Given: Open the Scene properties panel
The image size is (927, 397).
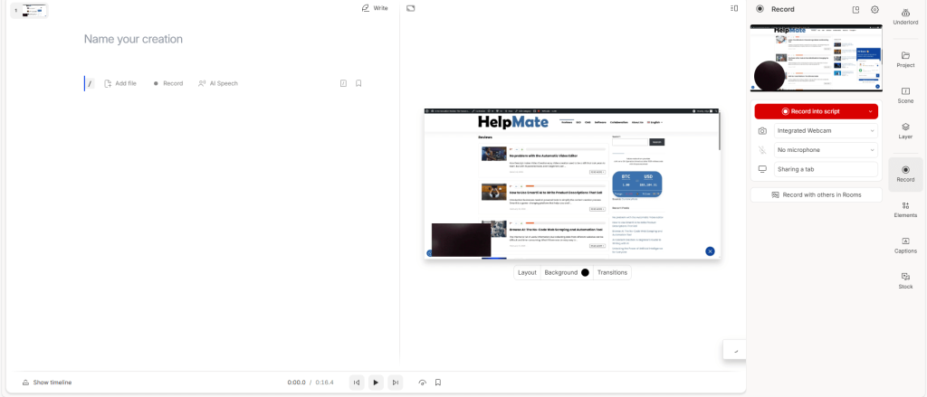Looking at the screenshot, I should (x=905, y=95).
